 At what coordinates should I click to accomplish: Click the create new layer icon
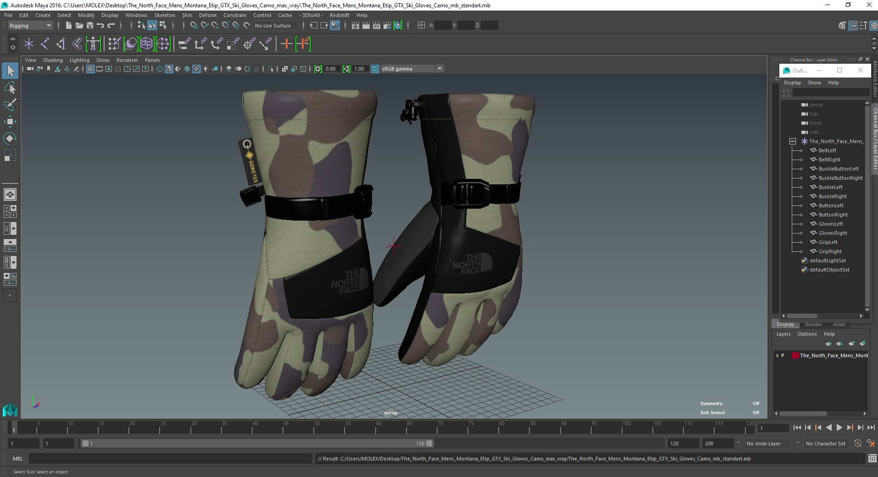(852, 344)
